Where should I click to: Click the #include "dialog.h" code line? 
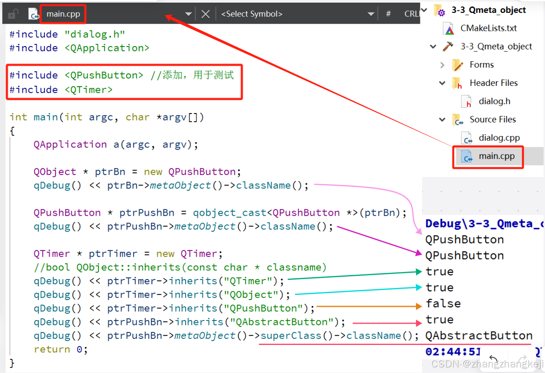pos(67,34)
